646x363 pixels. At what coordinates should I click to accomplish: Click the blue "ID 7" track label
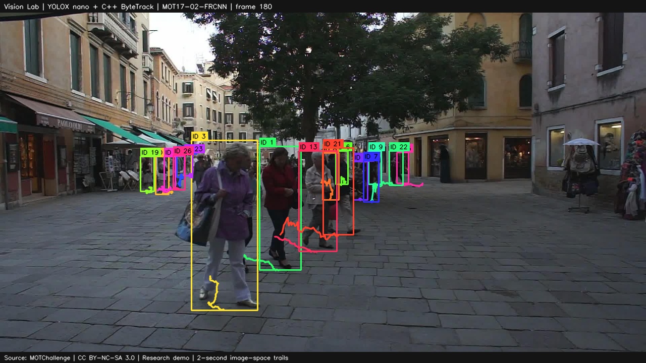pos(371,157)
